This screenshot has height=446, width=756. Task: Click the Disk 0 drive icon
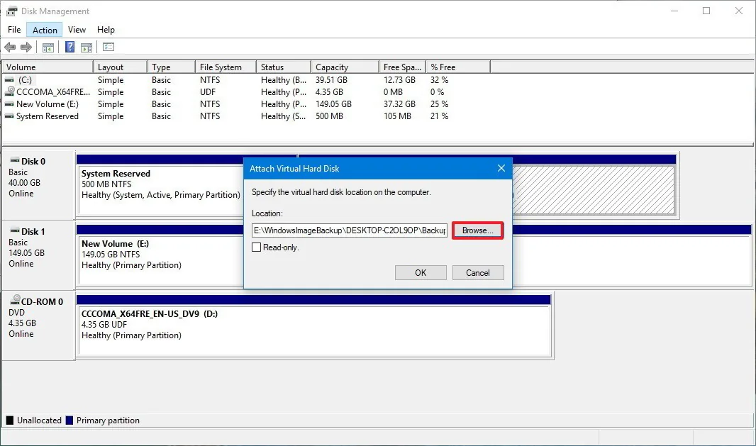point(15,160)
